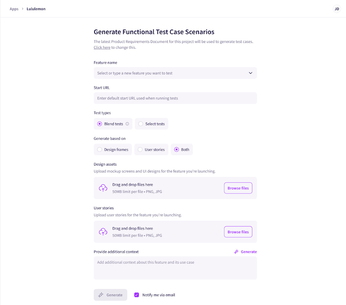Open Lululemon breadcrumb item

pos(36,9)
